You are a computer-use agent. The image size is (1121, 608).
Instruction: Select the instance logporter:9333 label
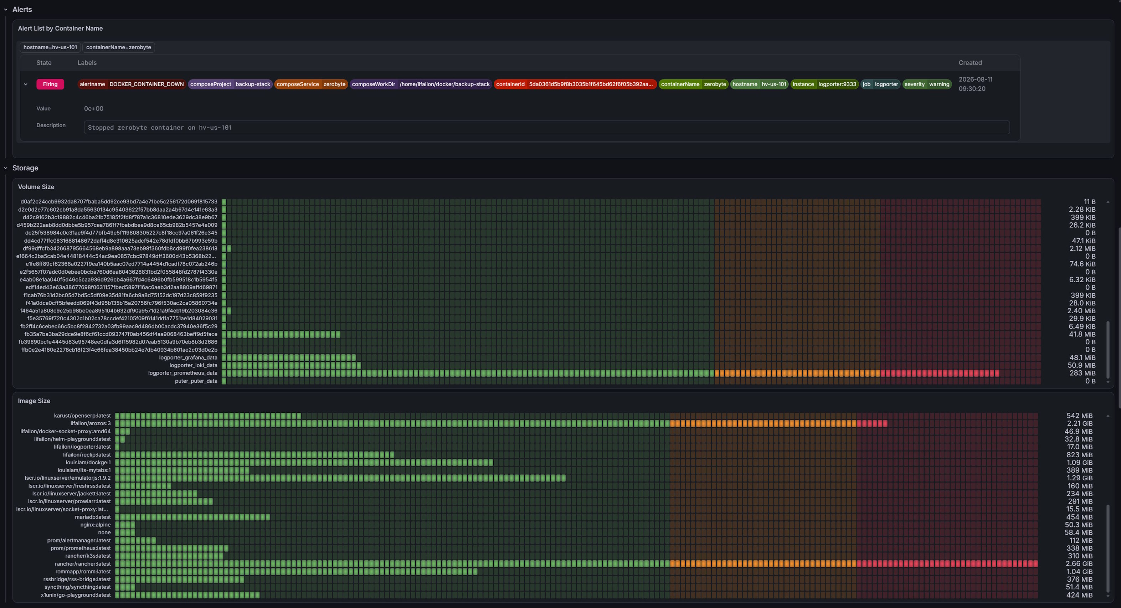click(x=824, y=84)
